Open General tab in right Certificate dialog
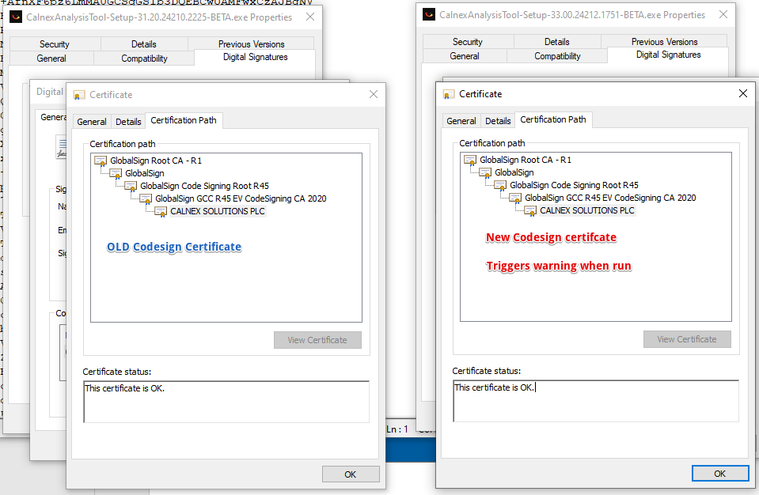 [461, 121]
